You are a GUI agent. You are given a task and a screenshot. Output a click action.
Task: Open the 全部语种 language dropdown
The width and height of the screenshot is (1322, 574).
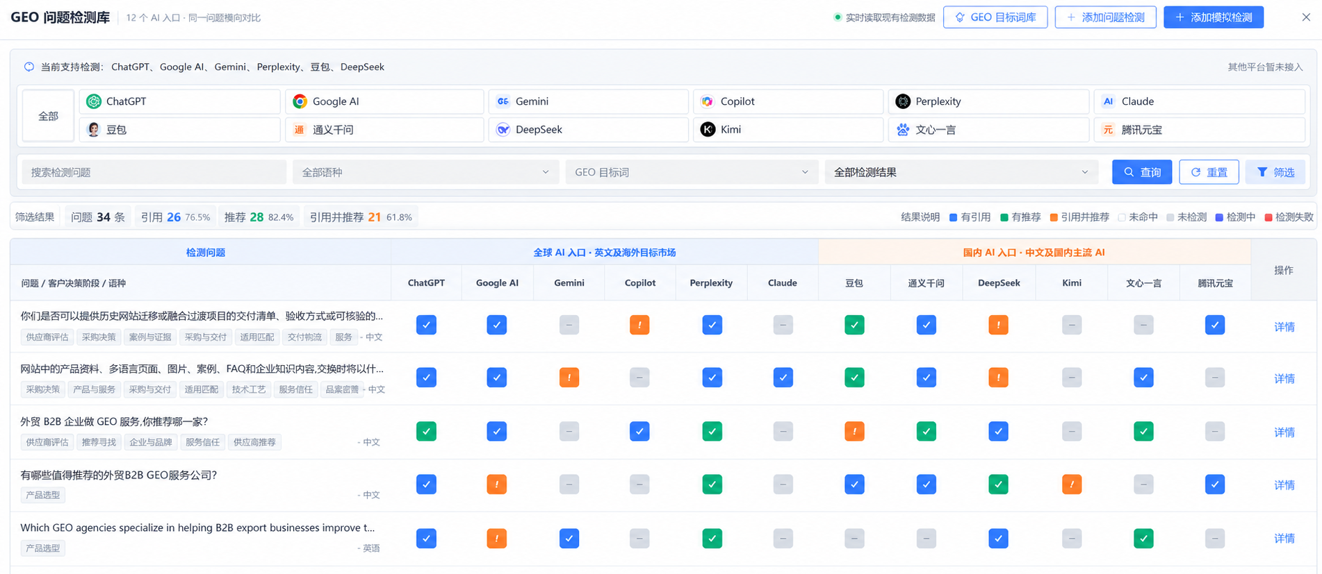pyautogui.click(x=425, y=172)
